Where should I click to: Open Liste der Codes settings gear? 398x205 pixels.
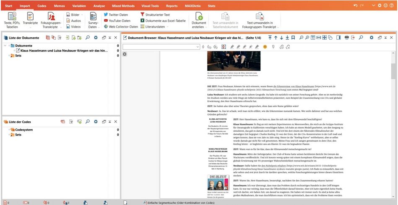coord(96,122)
